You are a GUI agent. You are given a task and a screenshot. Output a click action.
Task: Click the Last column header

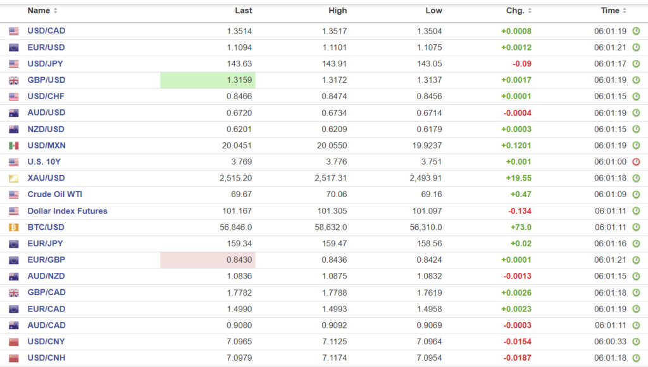point(244,11)
